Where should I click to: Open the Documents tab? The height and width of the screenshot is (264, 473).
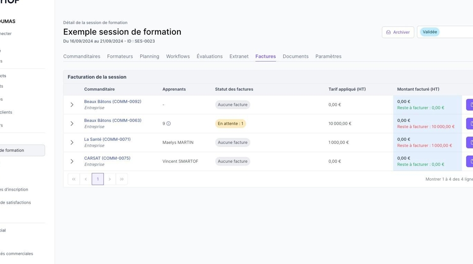coord(296,57)
